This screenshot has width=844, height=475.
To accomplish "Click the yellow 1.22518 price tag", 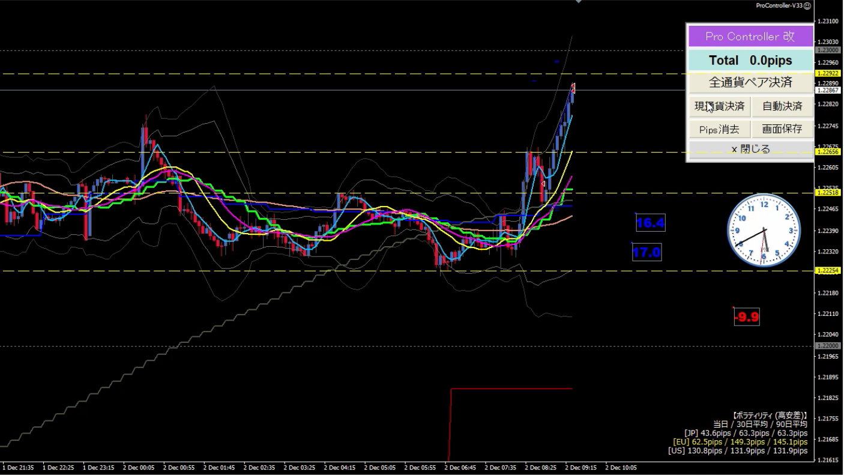I will coord(827,193).
